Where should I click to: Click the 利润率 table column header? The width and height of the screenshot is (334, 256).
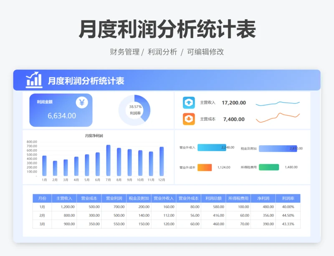(288, 198)
